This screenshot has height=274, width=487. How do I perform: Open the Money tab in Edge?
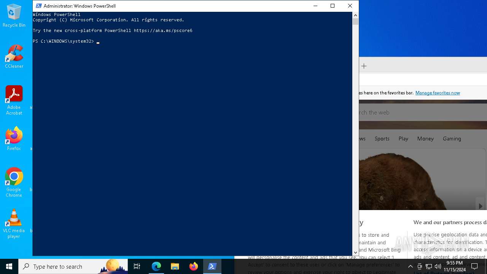pos(425,139)
